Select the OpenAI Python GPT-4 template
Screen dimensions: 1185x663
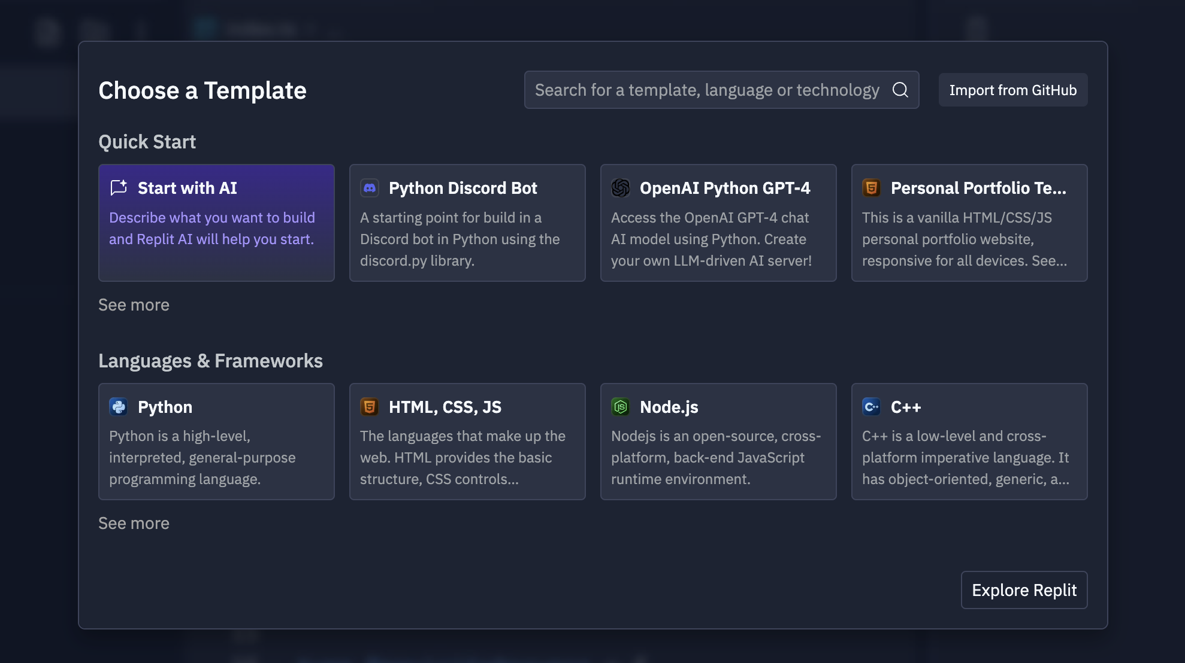718,223
